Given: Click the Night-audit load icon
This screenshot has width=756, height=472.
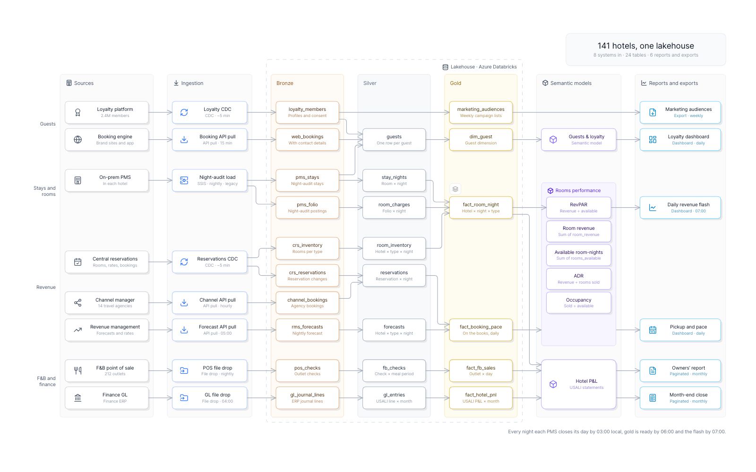Looking at the screenshot, I should click(x=184, y=180).
